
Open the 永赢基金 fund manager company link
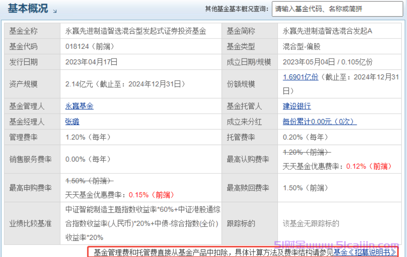coord(79,106)
